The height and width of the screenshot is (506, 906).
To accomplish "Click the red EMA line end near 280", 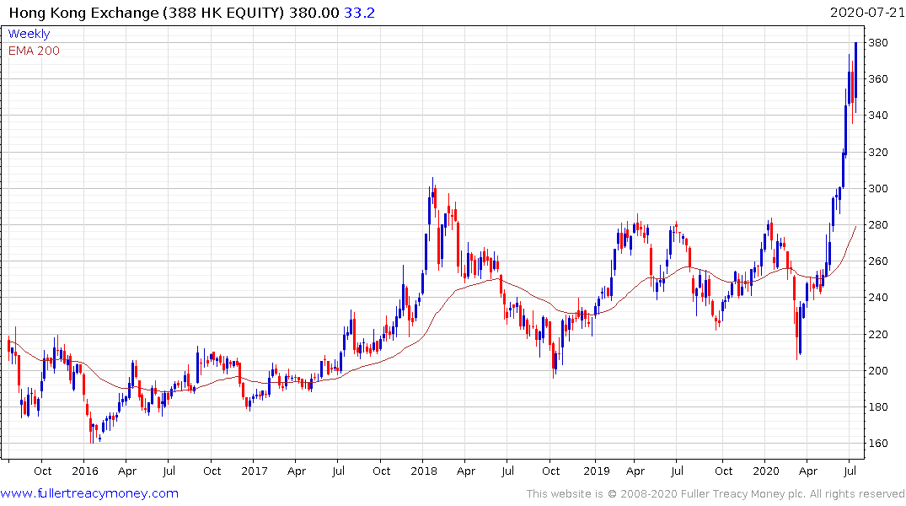I will click(x=855, y=227).
